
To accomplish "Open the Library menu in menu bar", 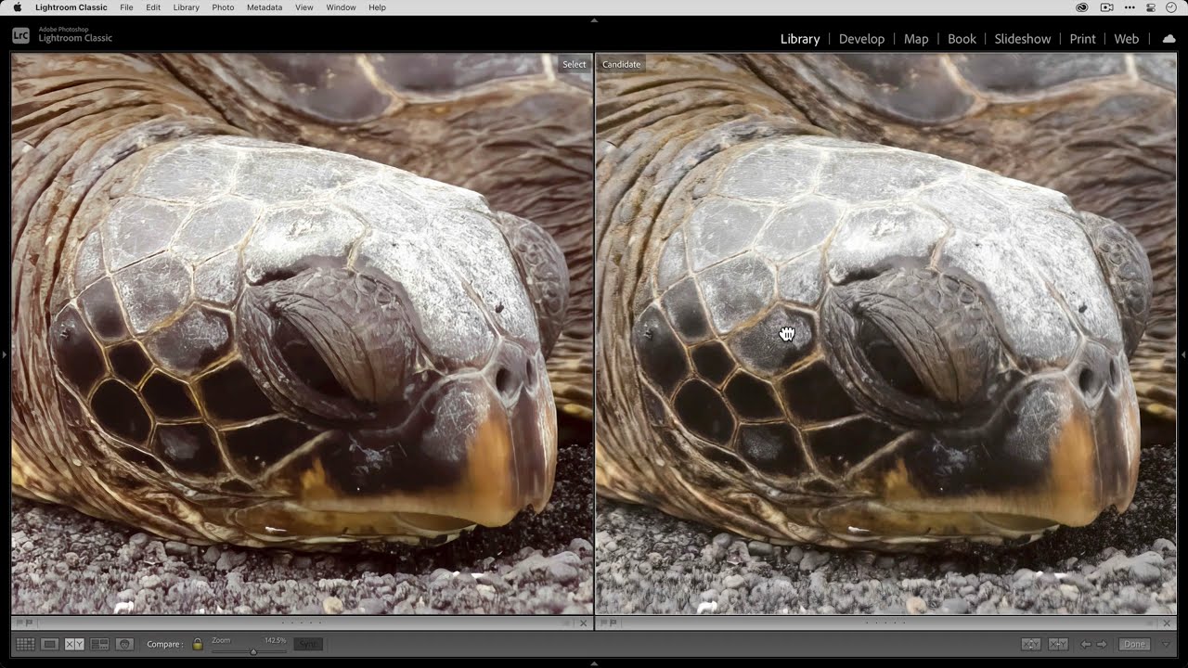I will pyautogui.click(x=186, y=7).
